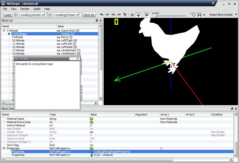Click the Load button
Screen dimensions: 239x163
coord(8,15)
